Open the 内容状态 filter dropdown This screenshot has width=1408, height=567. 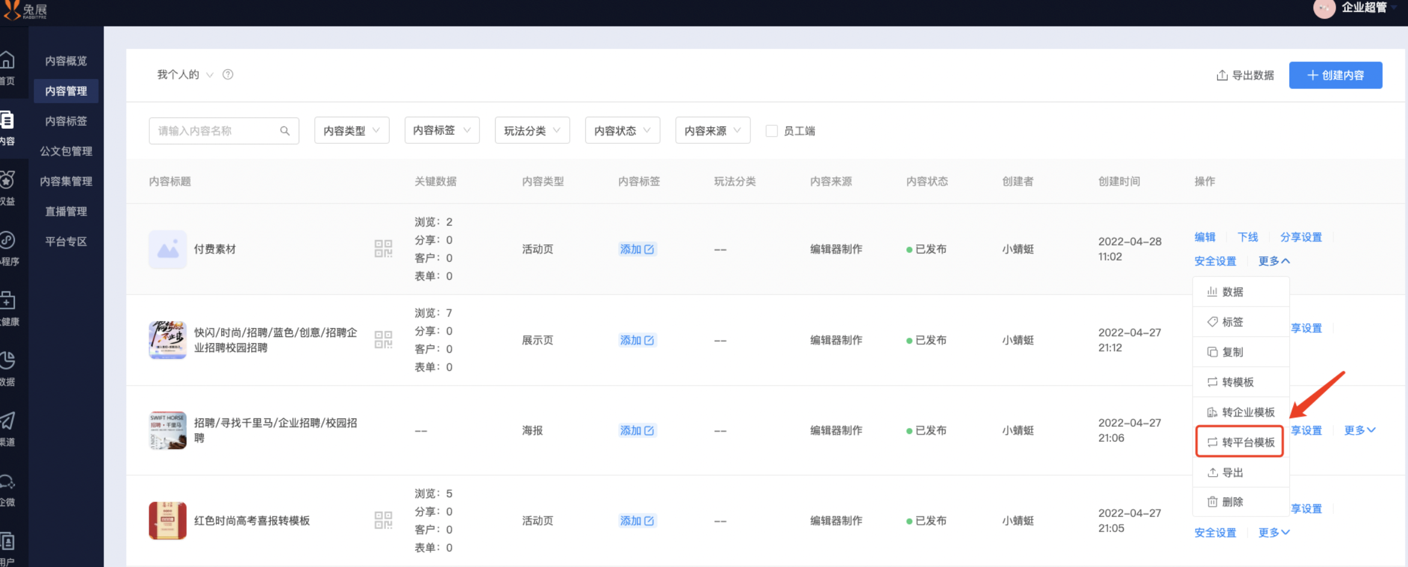(x=623, y=131)
